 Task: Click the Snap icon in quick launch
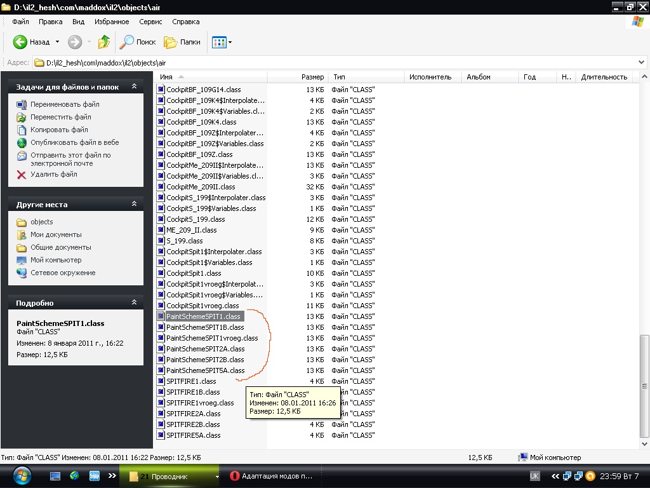click(95, 476)
